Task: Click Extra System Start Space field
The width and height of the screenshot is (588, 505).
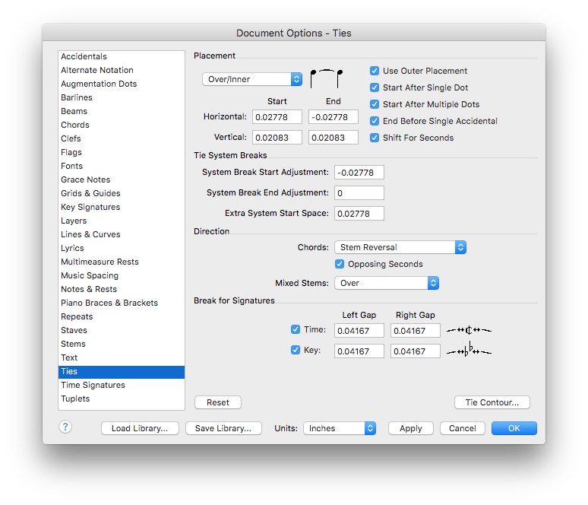Action: click(x=359, y=214)
